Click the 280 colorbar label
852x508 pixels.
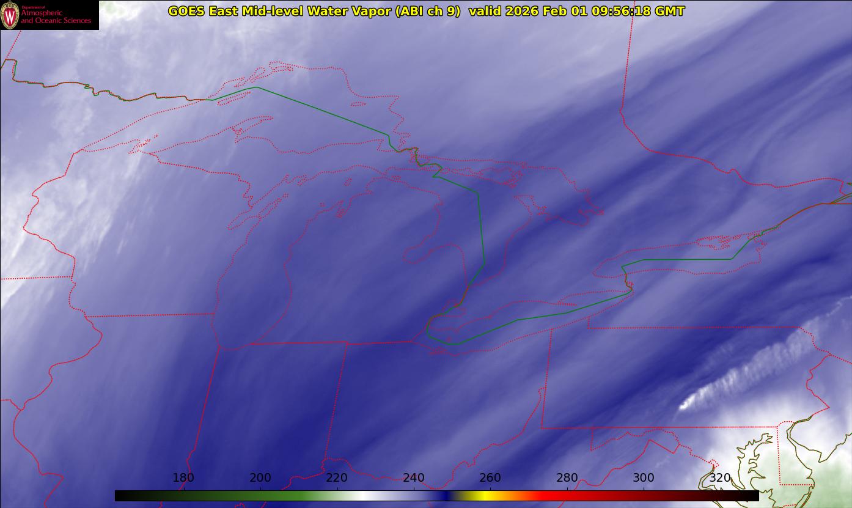567,478
